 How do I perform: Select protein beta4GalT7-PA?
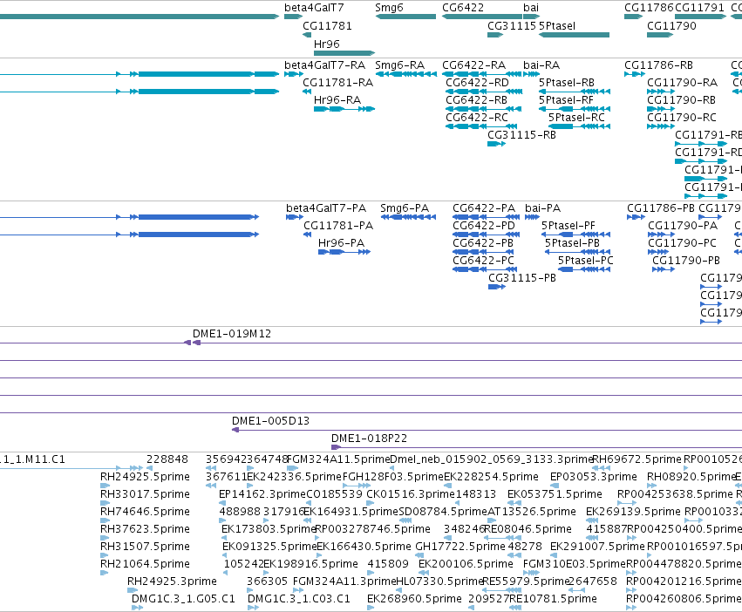(x=295, y=217)
